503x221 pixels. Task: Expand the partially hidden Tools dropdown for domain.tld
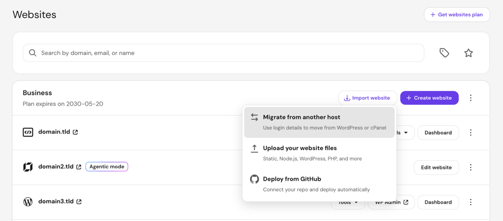(x=405, y=133)
